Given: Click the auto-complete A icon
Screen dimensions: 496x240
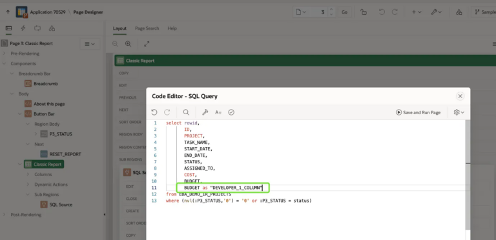Looking at the screenshot, I should 218,112.
